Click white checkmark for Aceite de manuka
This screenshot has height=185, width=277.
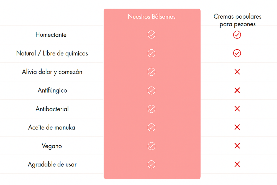click(x=152, y=127)
